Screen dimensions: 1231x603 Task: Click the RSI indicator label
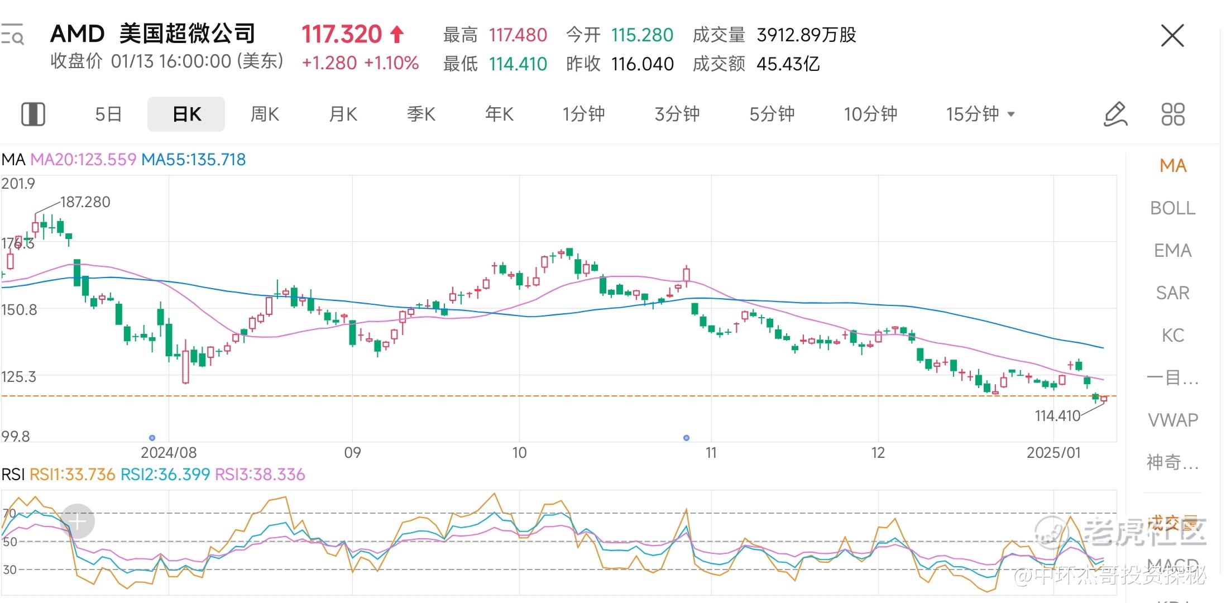[x=13, y=475]
